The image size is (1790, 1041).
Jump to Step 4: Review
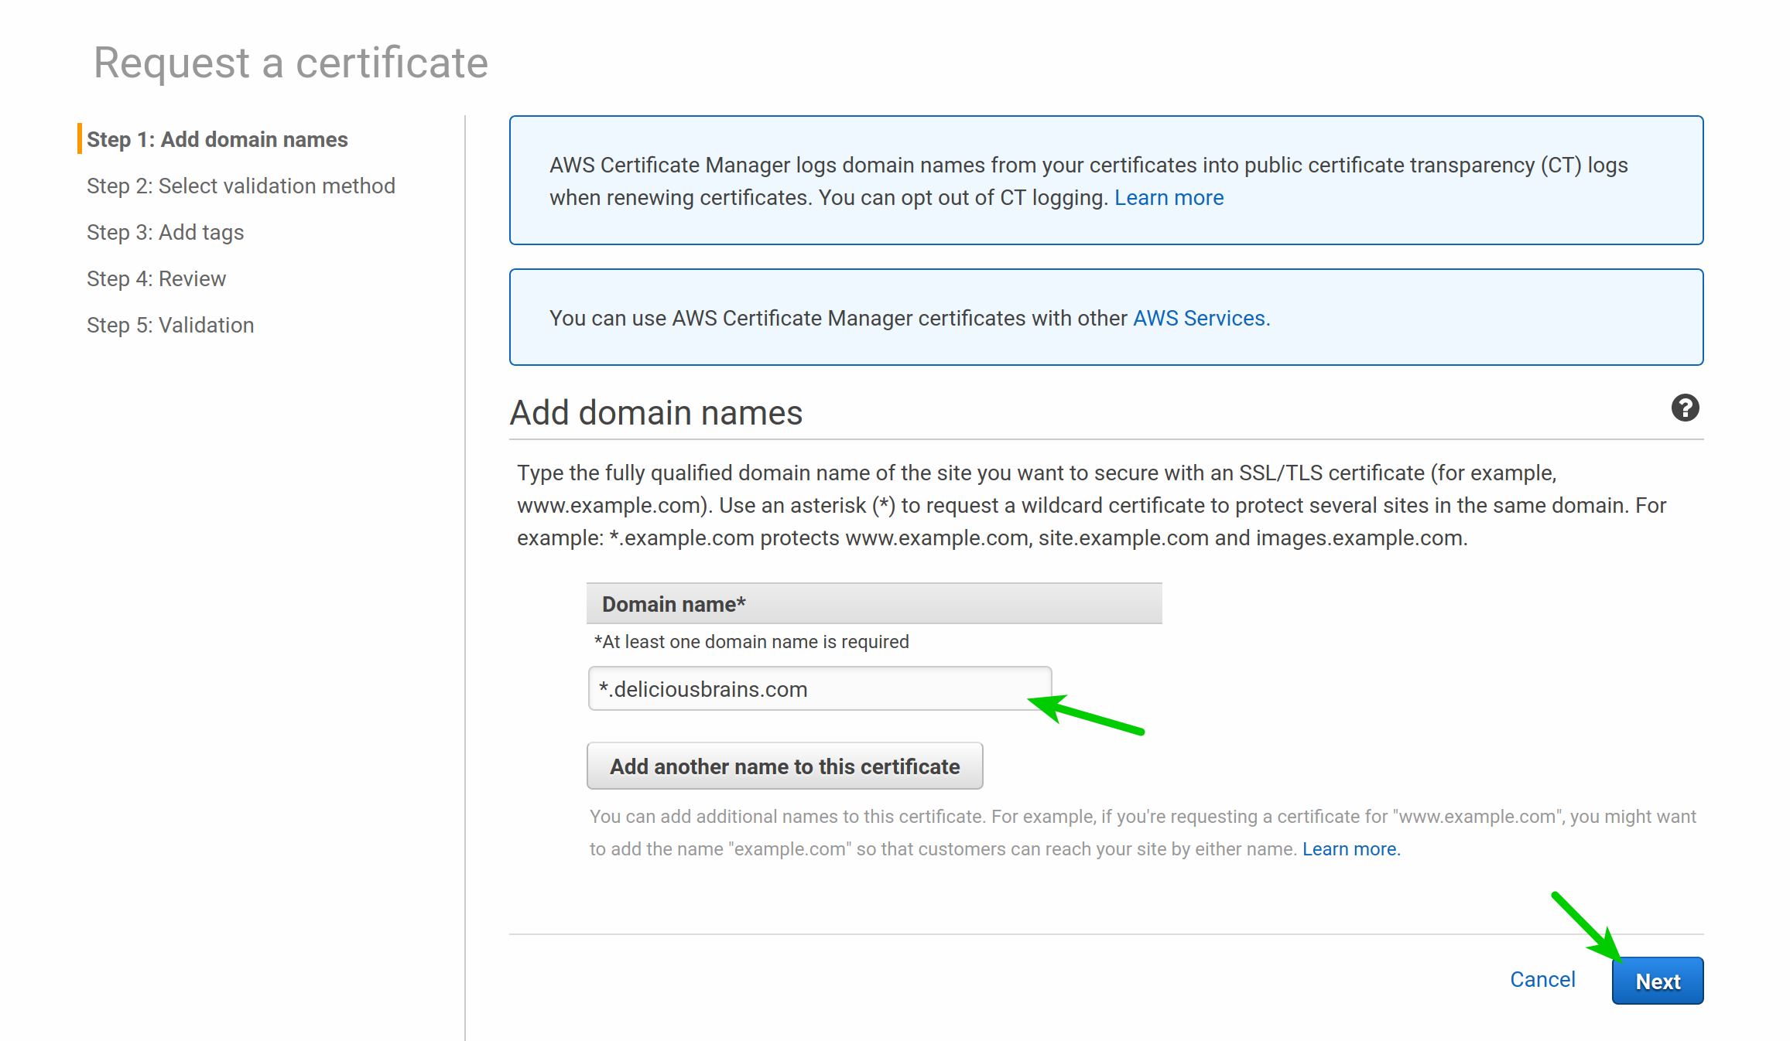[156, 278]
